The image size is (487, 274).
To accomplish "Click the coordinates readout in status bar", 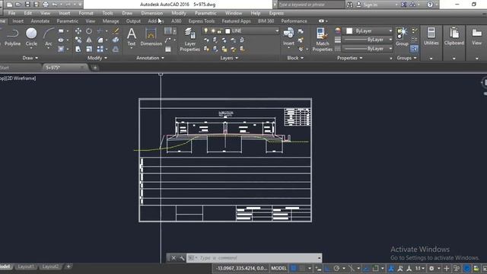I will point(241,268).
